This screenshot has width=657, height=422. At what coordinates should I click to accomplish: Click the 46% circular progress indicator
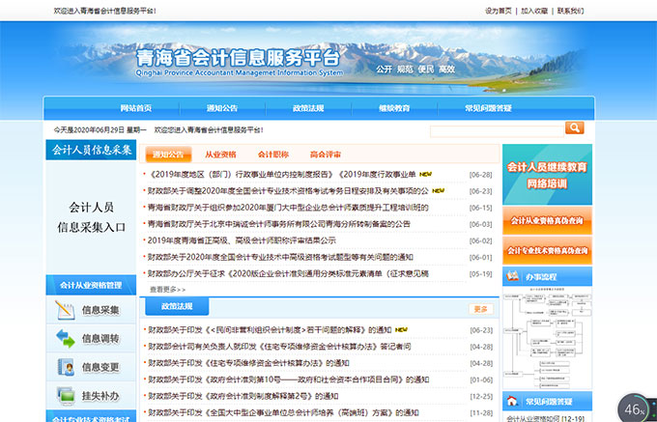pos(634,408)
